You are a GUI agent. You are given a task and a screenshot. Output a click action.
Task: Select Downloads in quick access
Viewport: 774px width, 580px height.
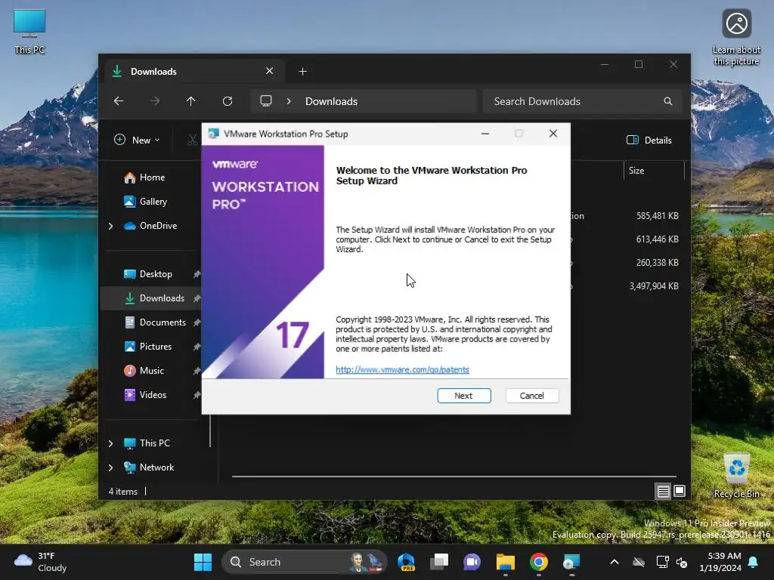coord(162,298)
